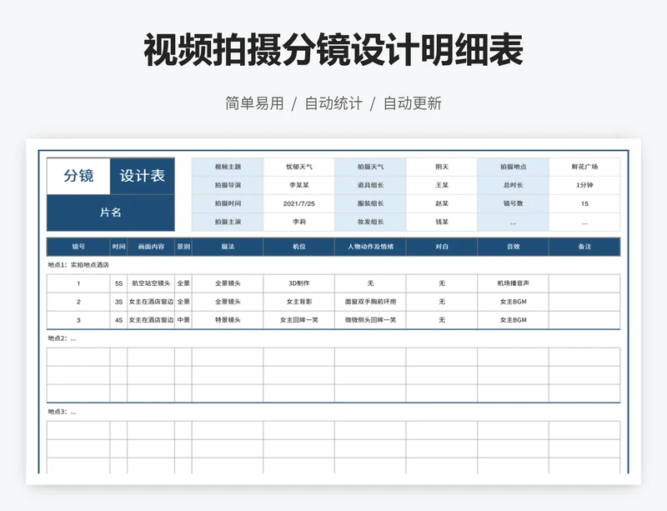Select the '鲜花广场' location cell
The height and width of the screenshot is (511, 667).
584,167
